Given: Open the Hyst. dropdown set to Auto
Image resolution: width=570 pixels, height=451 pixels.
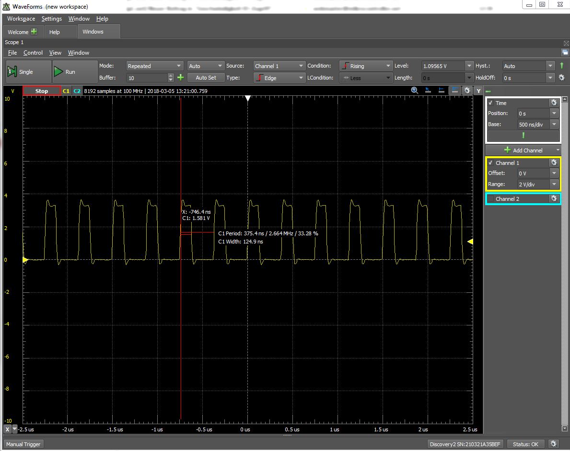Looking at the screenshot, I should (x=529, y=66).
